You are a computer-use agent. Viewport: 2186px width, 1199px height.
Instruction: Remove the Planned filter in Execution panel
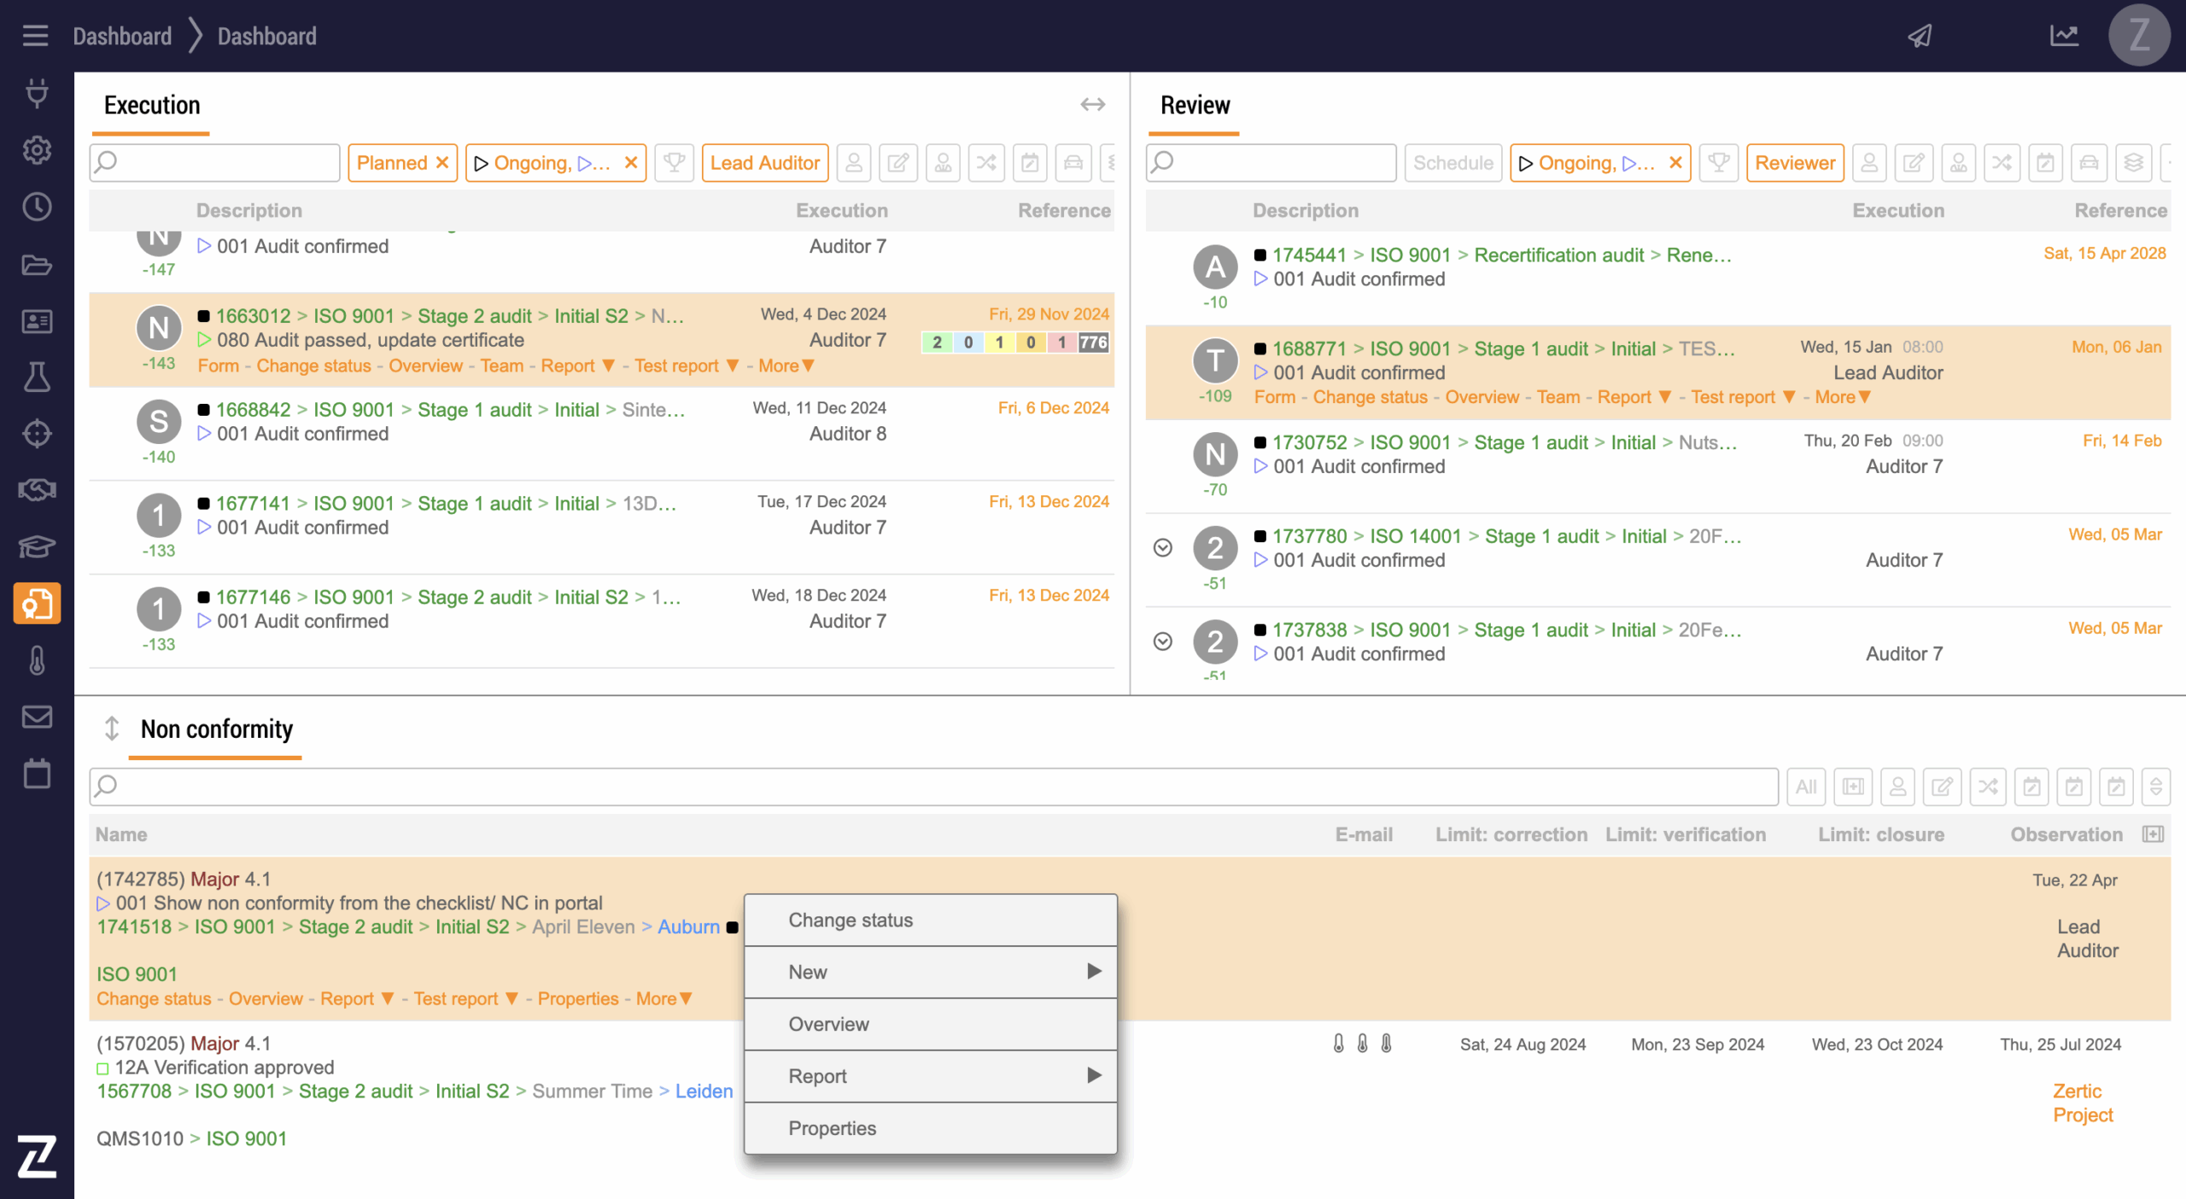(442, 162)
